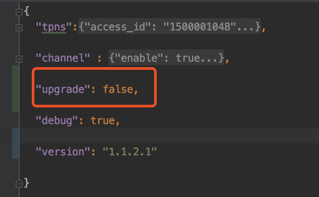This screenshot has height=197, width=319.
Task: Click the "channel" key name
Action: point(63,58)
